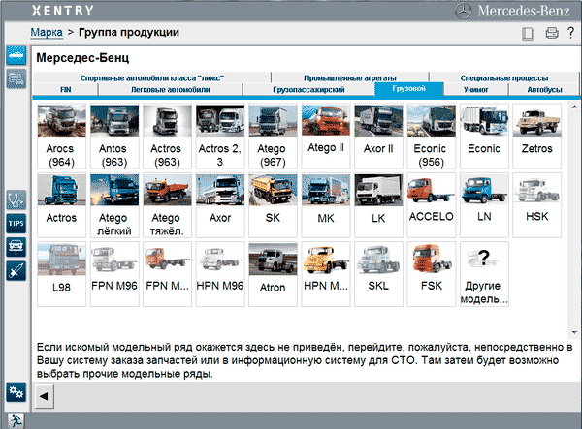Open Промышленные агрегаты tab
This screenshot has width=582, height=429.
click(350, 77)
